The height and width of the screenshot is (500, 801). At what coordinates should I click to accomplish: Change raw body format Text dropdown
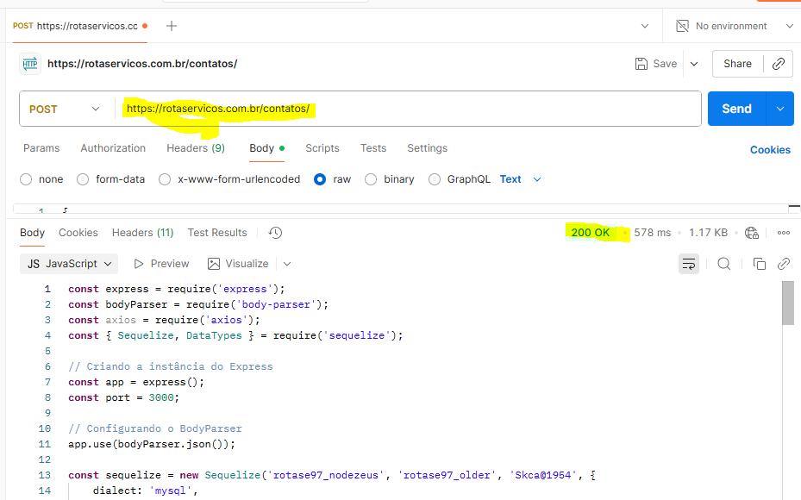(x=520, y=180)
